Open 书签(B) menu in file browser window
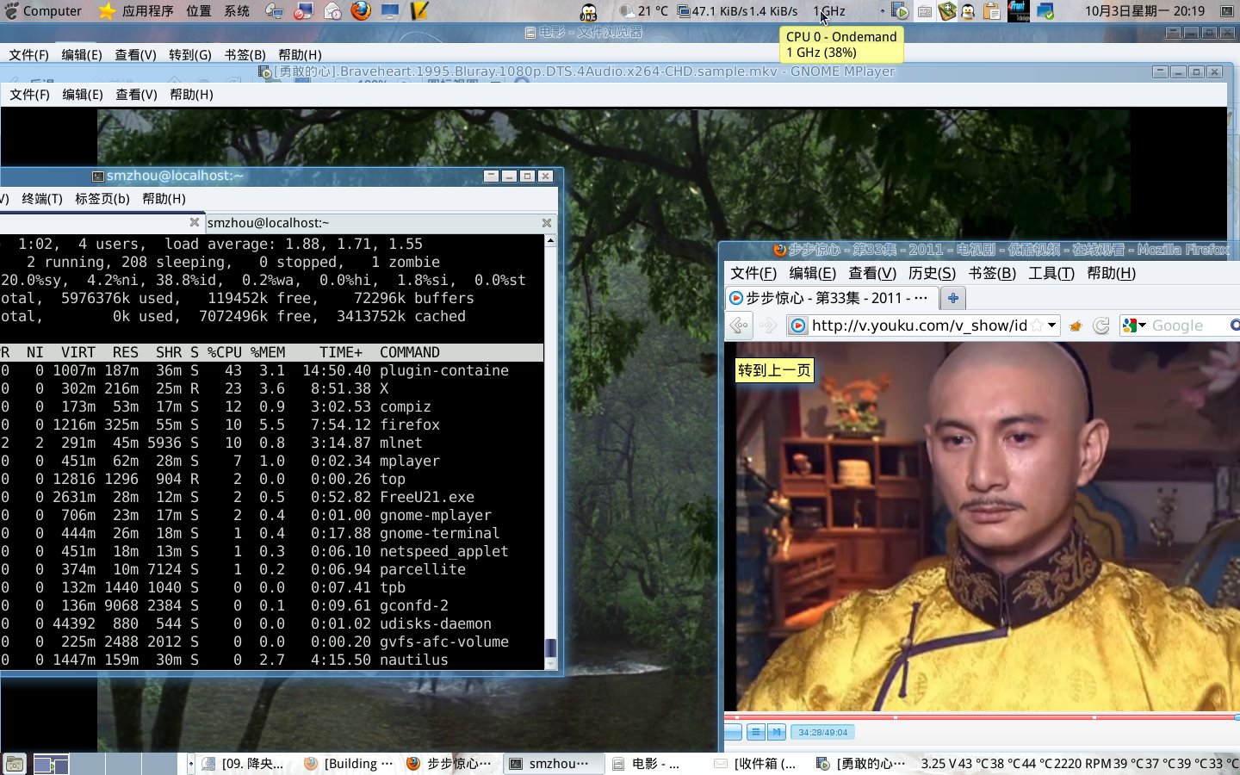This screenshot has height=775, width=1240. 245,54
